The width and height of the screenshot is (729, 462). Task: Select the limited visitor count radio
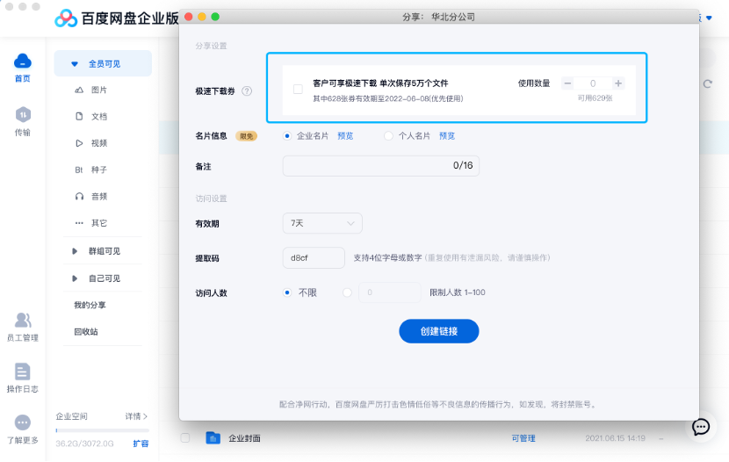(x=347, y=292)
